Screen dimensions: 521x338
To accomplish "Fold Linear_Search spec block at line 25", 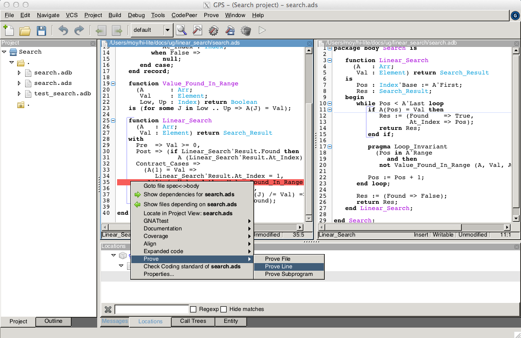I will click(x=113, y=120).
